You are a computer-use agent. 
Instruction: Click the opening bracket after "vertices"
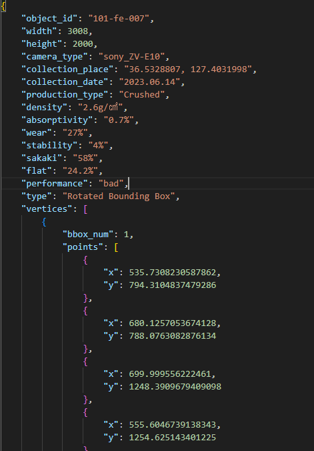(x=85, y=209)
